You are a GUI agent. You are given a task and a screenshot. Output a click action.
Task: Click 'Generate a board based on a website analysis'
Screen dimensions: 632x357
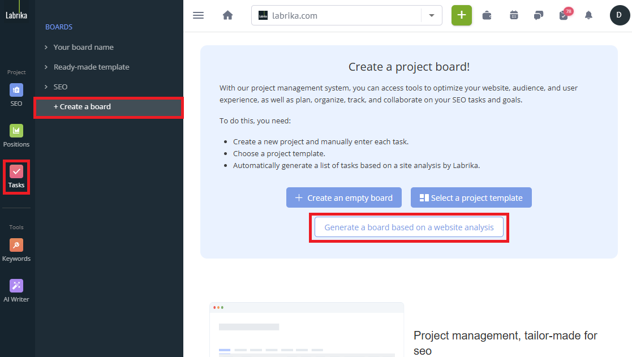pos(409,227)
